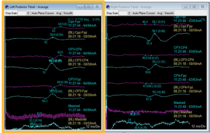
Task: Select (BL) CP3-CP4 label in left window
Action: [82, 62]
